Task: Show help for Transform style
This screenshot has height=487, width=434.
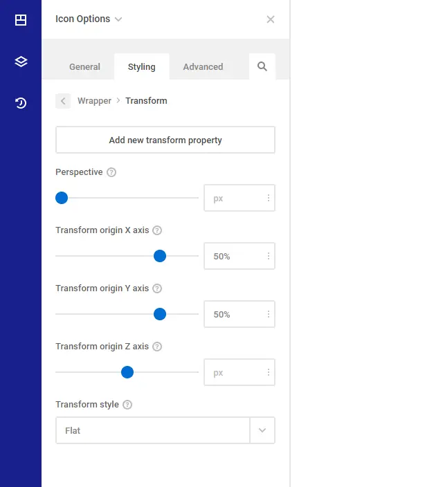Action: tap(127, 405)
